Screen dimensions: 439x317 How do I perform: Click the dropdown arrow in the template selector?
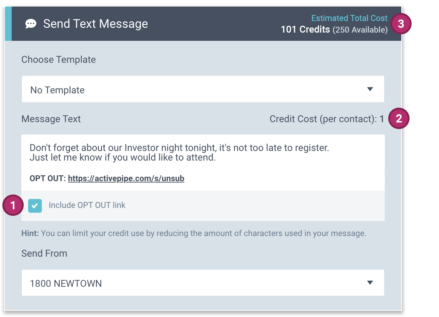[370, 89]
